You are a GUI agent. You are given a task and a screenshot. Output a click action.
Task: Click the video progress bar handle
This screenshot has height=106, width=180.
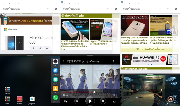point(94,92)
